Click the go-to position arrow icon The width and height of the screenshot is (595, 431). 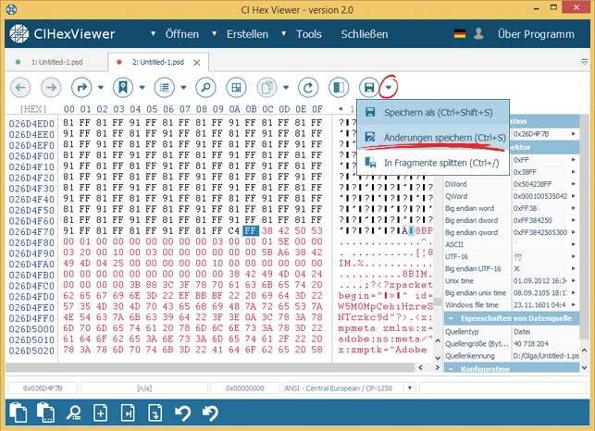81,88
